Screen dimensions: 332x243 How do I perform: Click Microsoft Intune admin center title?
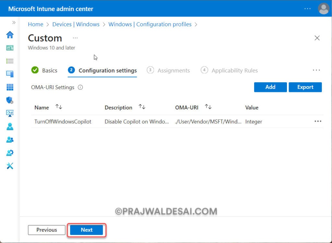pyautogui.click(x=51, y=9)
